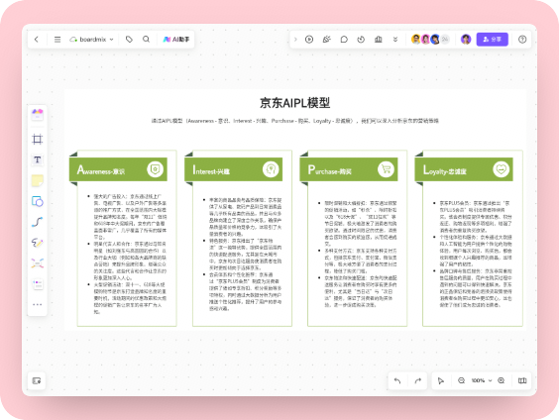Select the AIPL subtitle description text

[295, 121]
